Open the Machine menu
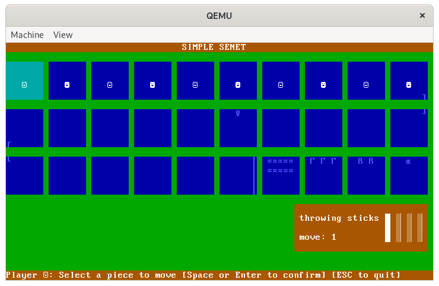 tap(27, 34)
